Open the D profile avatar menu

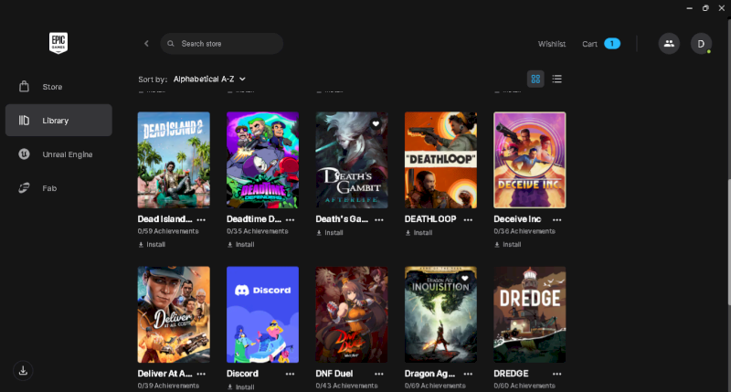click(701, 43)
